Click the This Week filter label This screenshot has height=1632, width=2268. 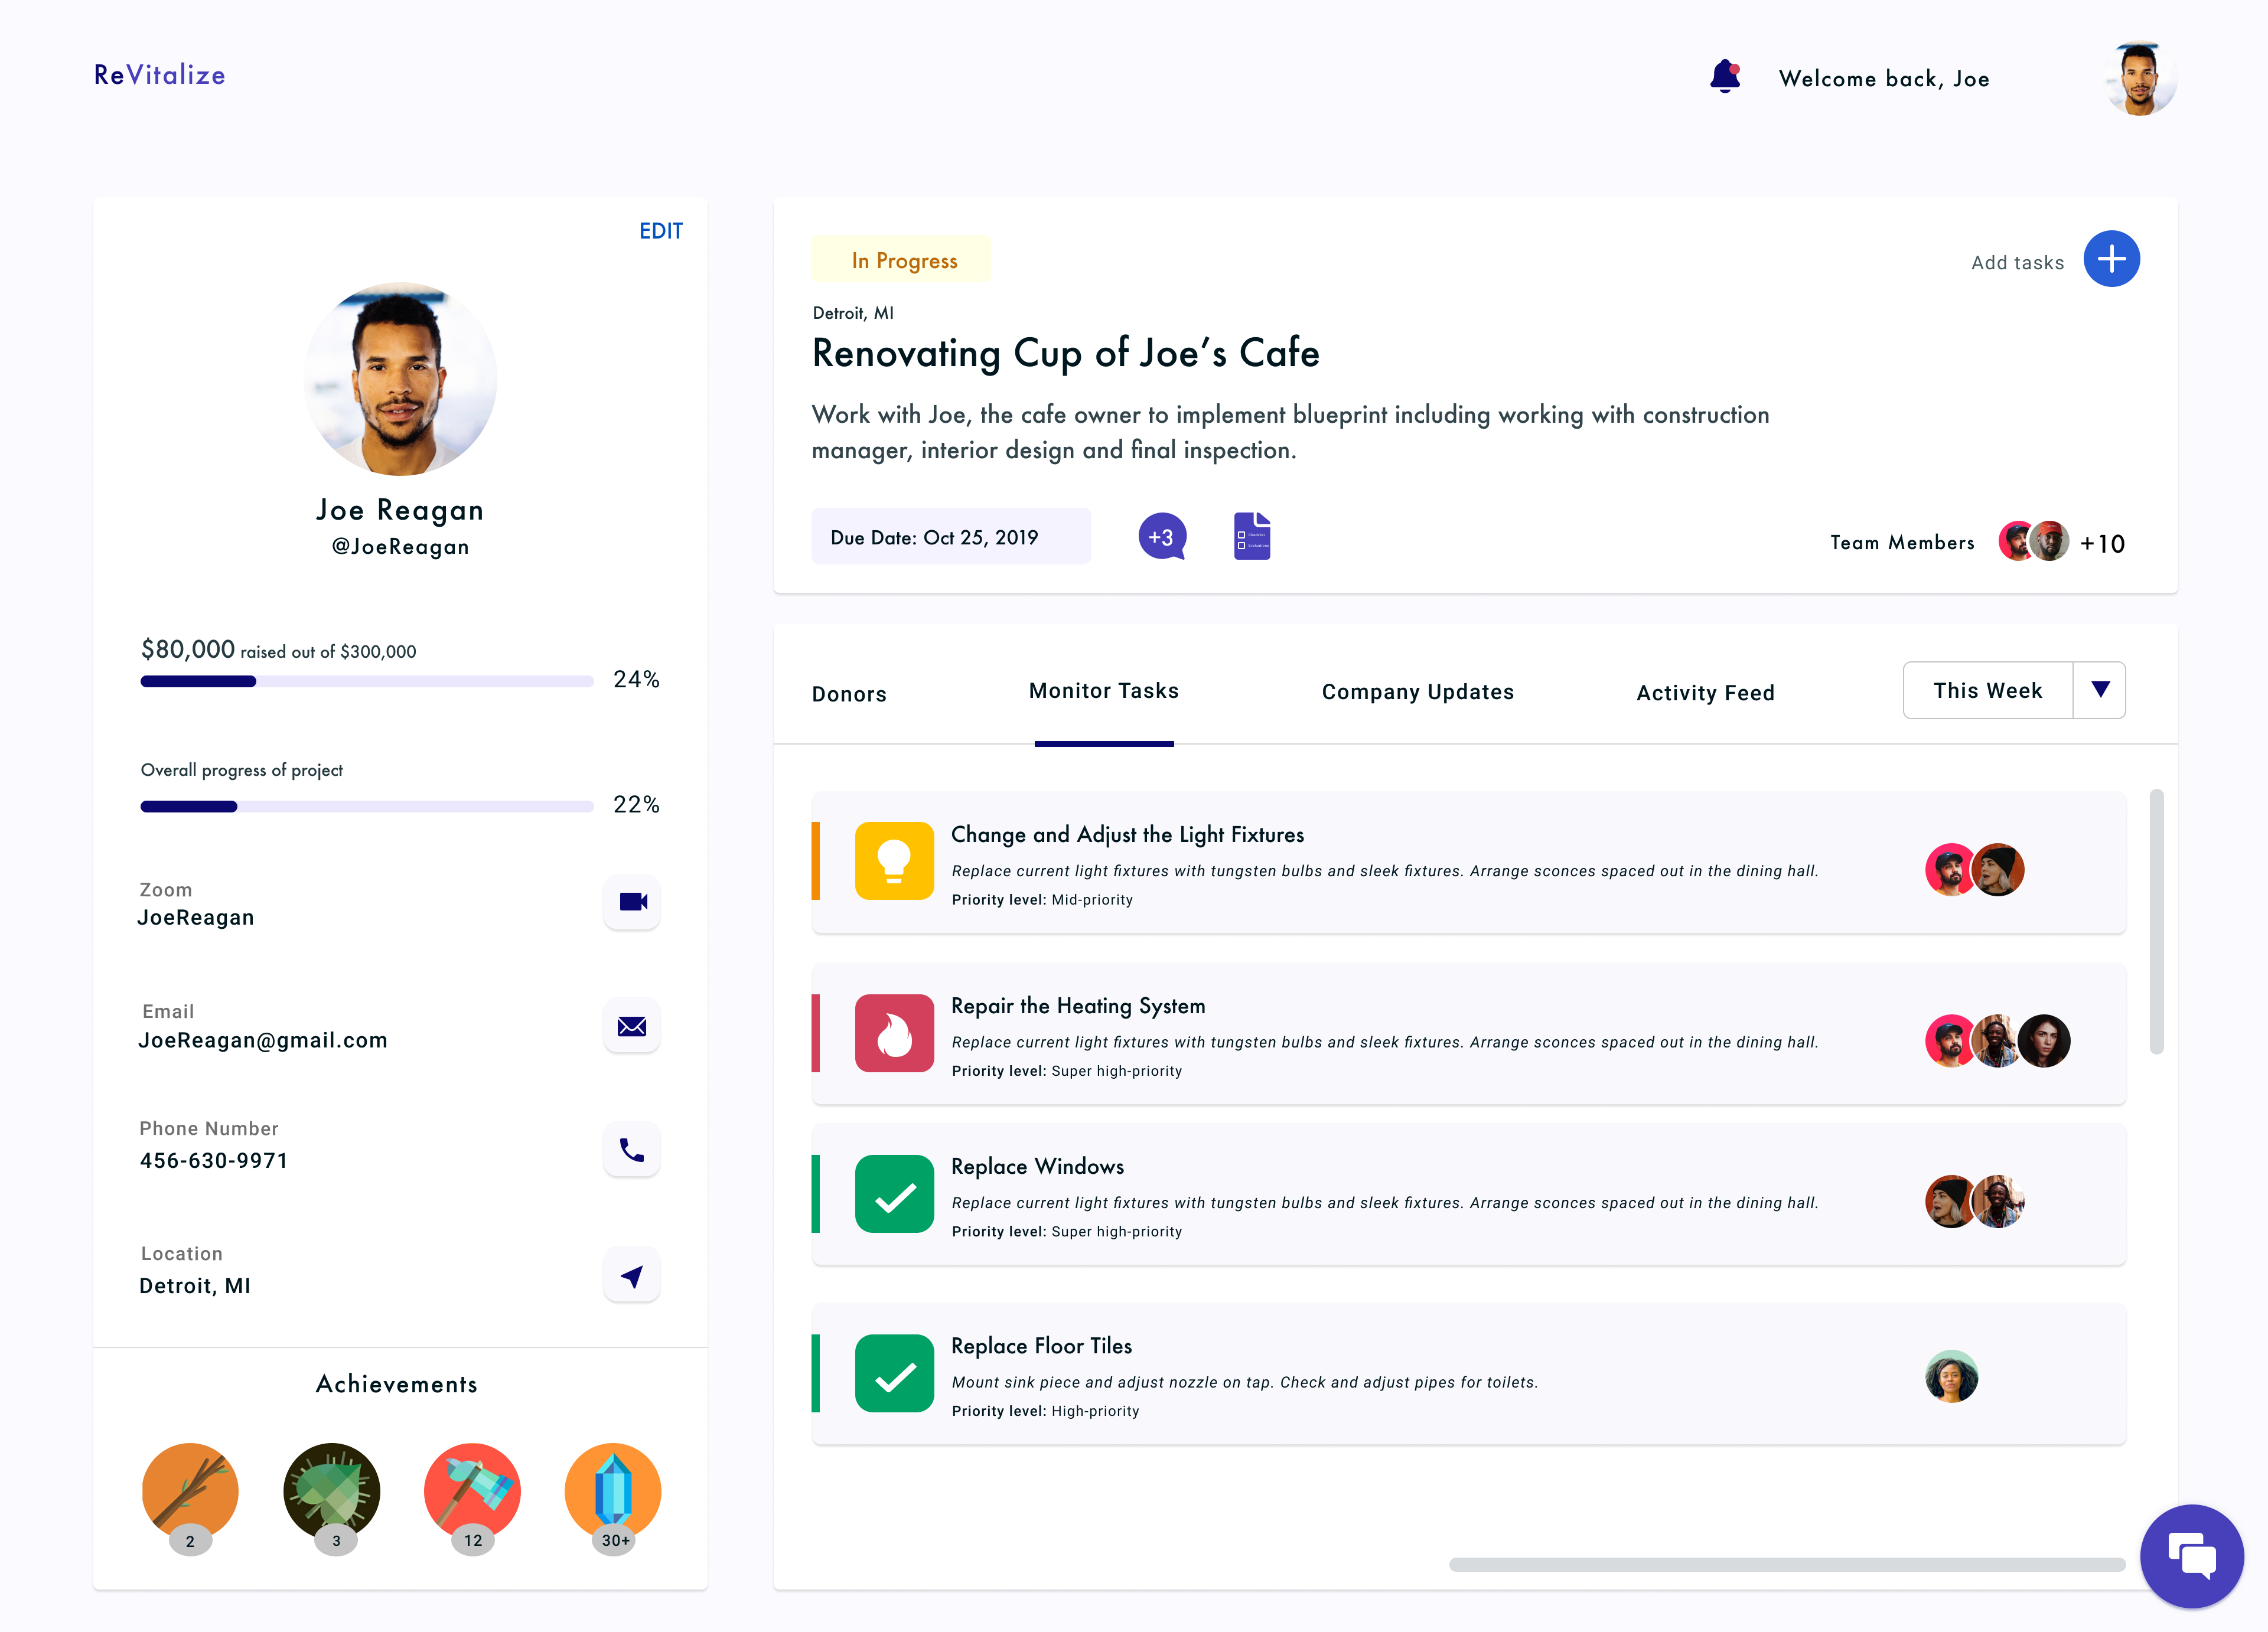coord(1988,691)
